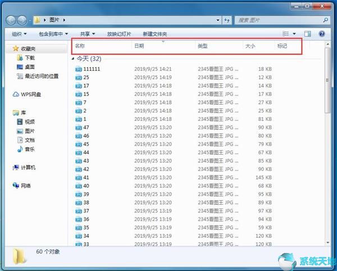
Task: Click the Back navigation arrow button
Action: [x=11, y=20]
